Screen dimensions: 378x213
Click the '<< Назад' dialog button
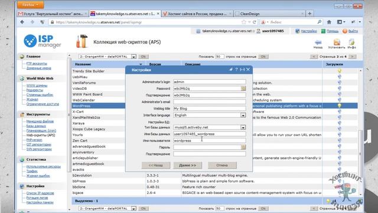click(156, 165)
